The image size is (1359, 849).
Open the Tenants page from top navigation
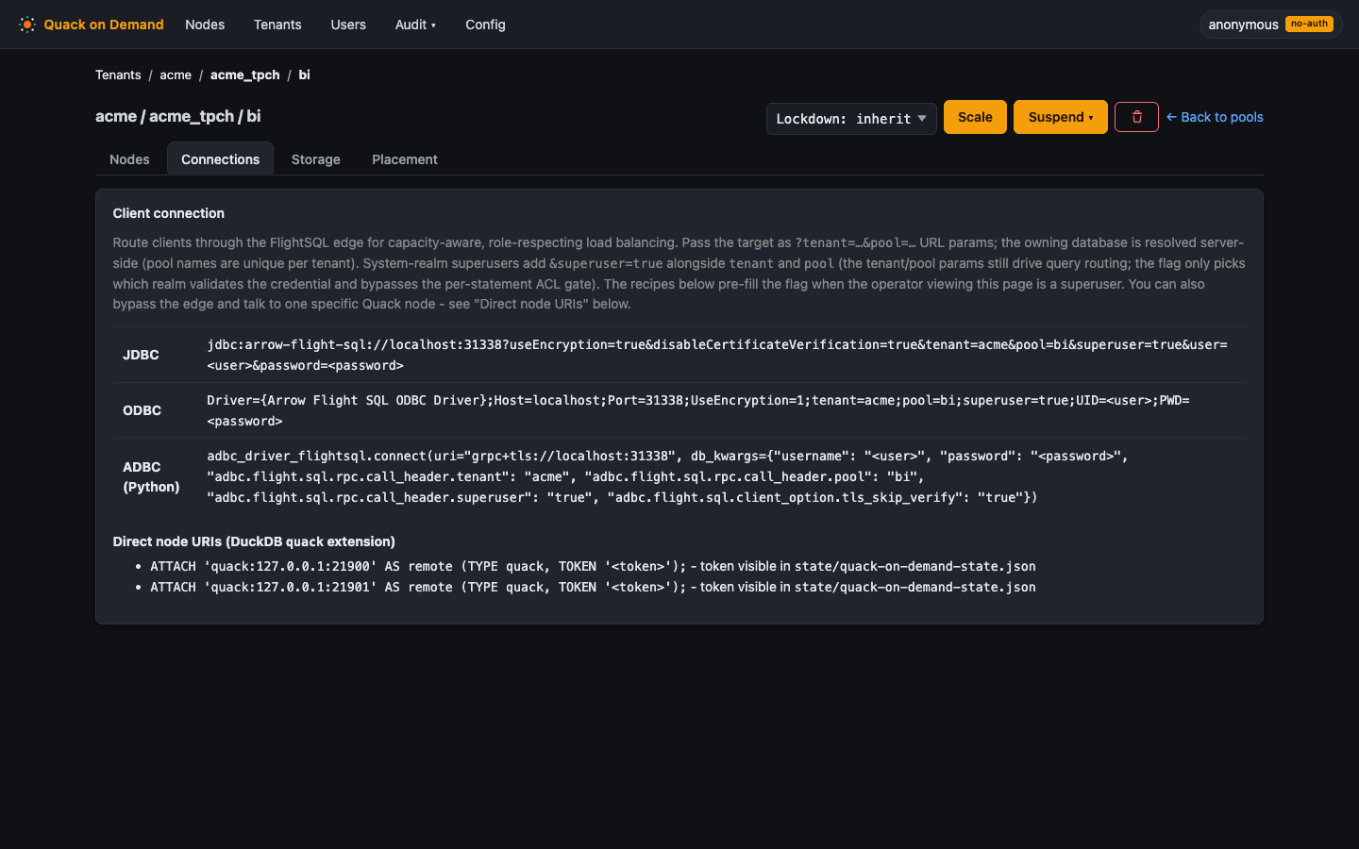pos(277,25)
